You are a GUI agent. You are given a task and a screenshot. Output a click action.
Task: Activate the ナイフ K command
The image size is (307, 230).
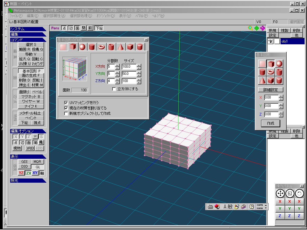[x=31, y=106]
